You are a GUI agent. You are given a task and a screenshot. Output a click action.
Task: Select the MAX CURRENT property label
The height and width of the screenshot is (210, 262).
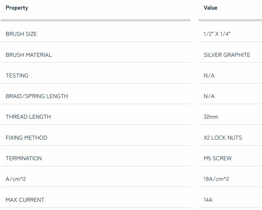[25, 200]
